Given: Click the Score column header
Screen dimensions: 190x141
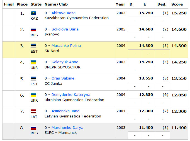Looking at the screenshot, I should [177, 4].
